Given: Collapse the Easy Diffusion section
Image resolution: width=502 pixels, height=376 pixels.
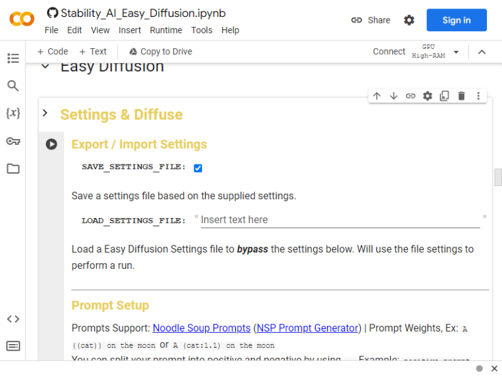Looking at the screenshot, I should [46, 67].
